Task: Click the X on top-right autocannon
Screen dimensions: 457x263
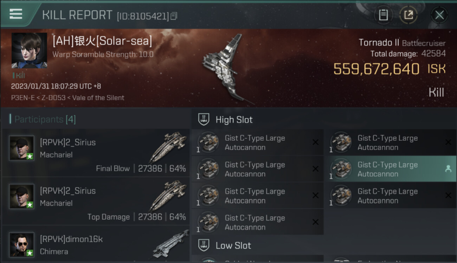Action: click(x=448, y=142)
